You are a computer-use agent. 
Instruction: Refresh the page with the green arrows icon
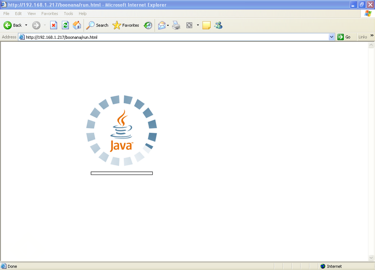(x=65, y=25)
